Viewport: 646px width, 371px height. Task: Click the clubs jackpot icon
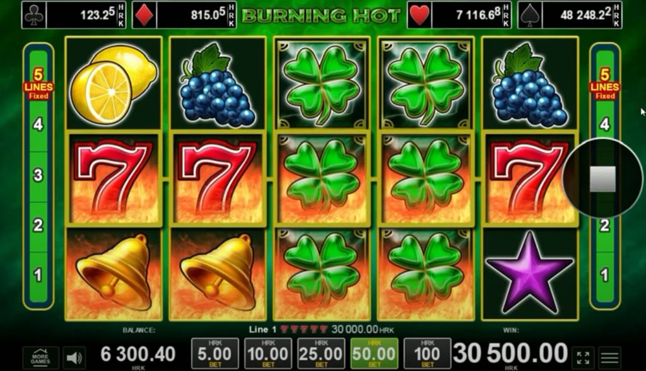pyautogui.click(x=34, y=16)
